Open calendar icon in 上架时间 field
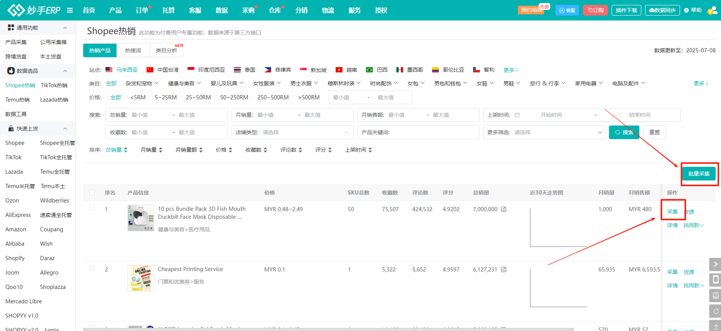The height and width of the screenshot is (331, 721). (517, 115)
